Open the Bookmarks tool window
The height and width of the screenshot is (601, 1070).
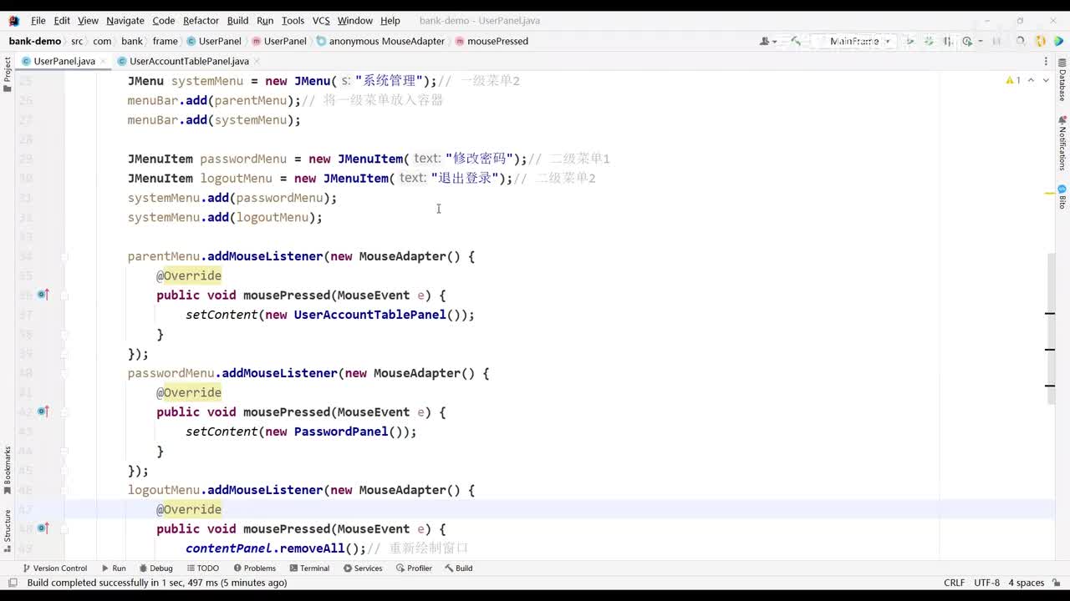(8, 470)
